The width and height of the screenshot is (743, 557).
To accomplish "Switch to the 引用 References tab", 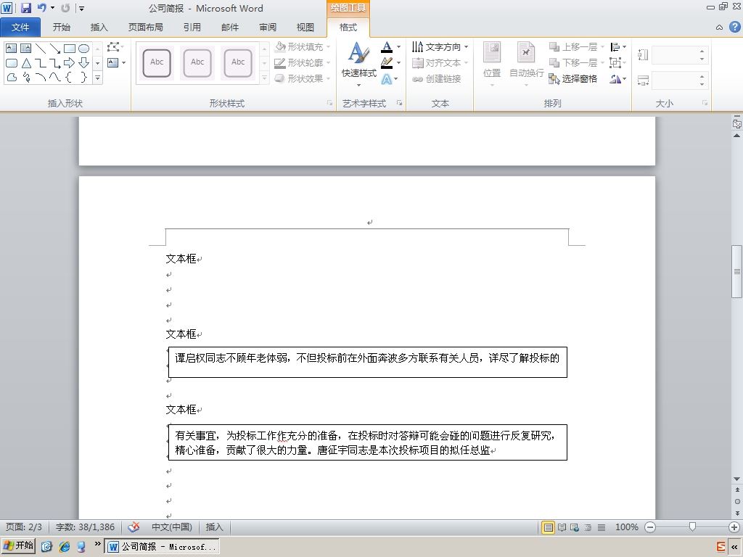I will coord(192,28).
